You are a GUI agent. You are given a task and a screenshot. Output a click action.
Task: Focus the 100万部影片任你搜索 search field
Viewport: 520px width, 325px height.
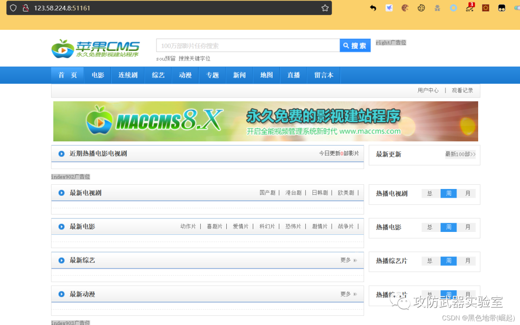[248, 45]
